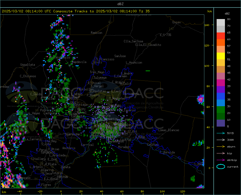The width and height of the screenshot is (241, 195).
Task: Click the green 30 dBZ color swatch
Action: (221, 110)
